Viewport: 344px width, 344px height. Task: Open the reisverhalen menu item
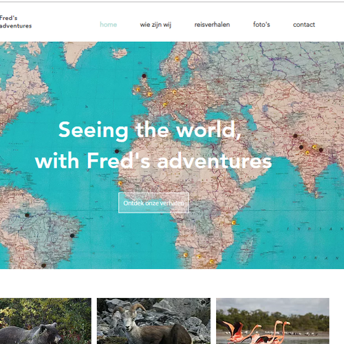coord(212,25)
